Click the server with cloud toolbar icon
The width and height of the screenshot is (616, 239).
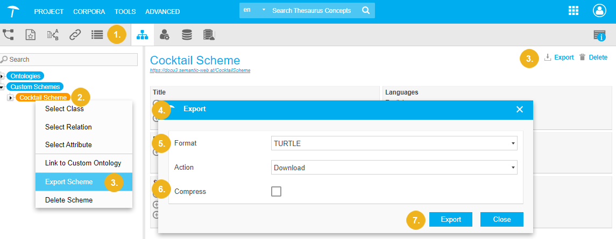pyautogui.click(x=209, y=35)
